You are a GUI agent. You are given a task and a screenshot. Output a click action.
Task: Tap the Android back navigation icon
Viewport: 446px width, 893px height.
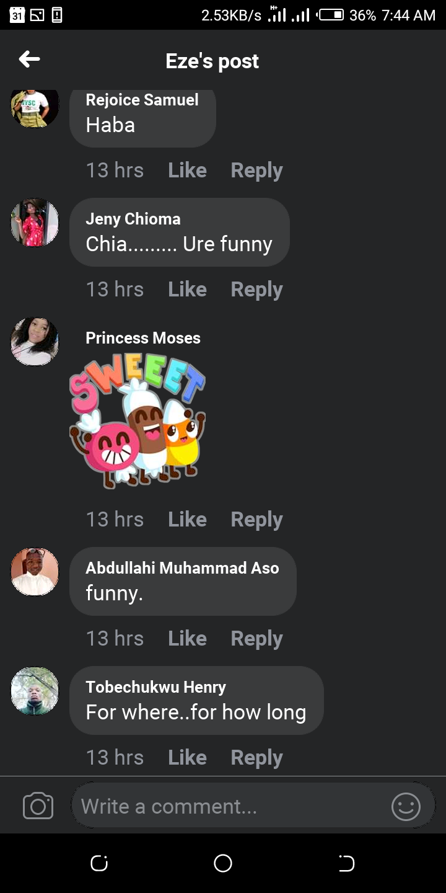346,863
